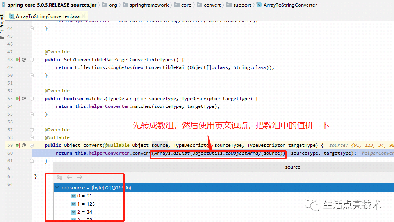The width and height of the screenshot is (394, 222).
Task: Select the core breadcrumb folder
Action: click(183, 5)
